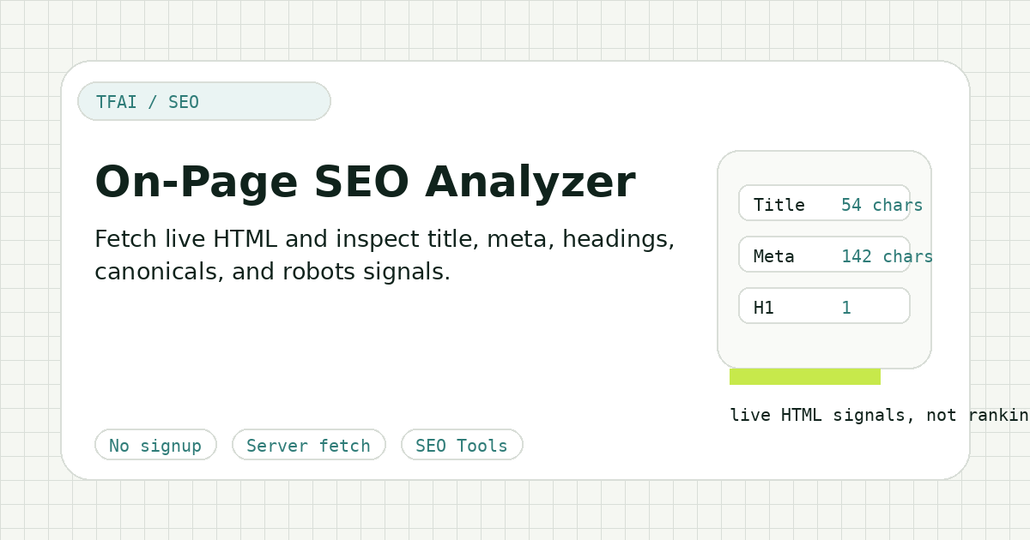Click the SEO Tools tag

462,445
